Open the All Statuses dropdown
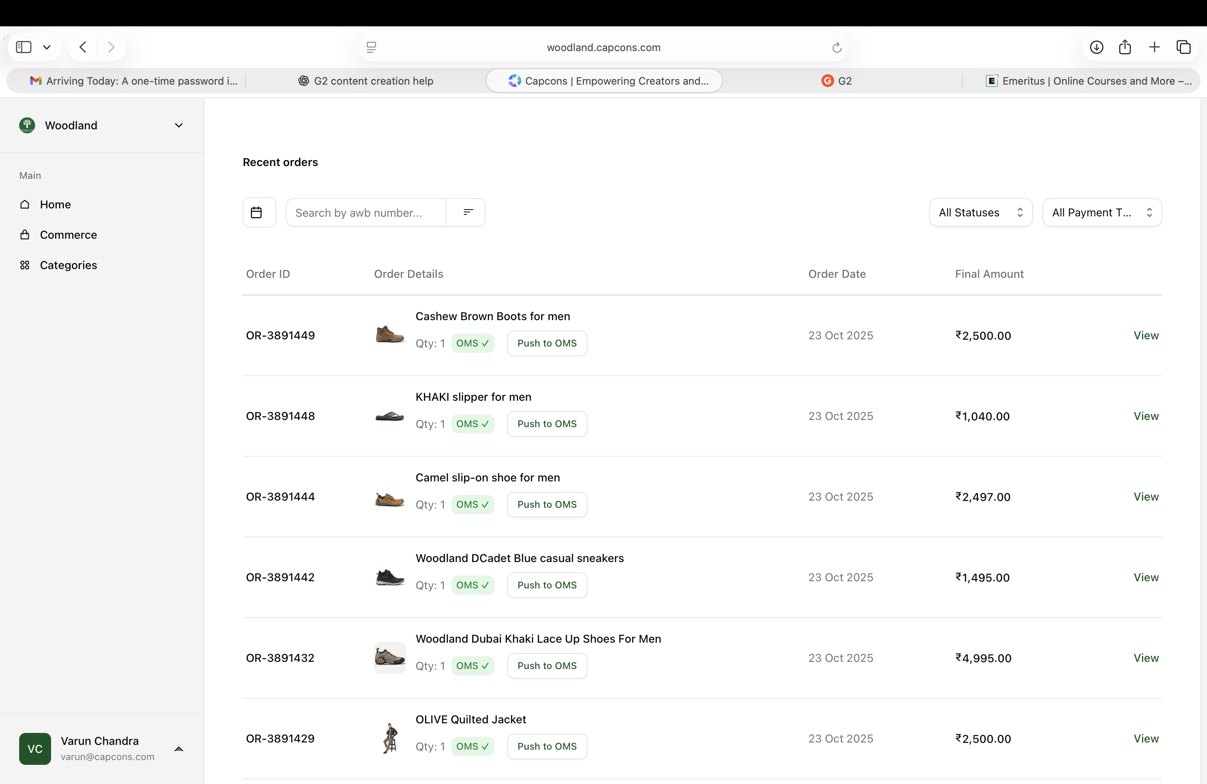 point(980,212)
